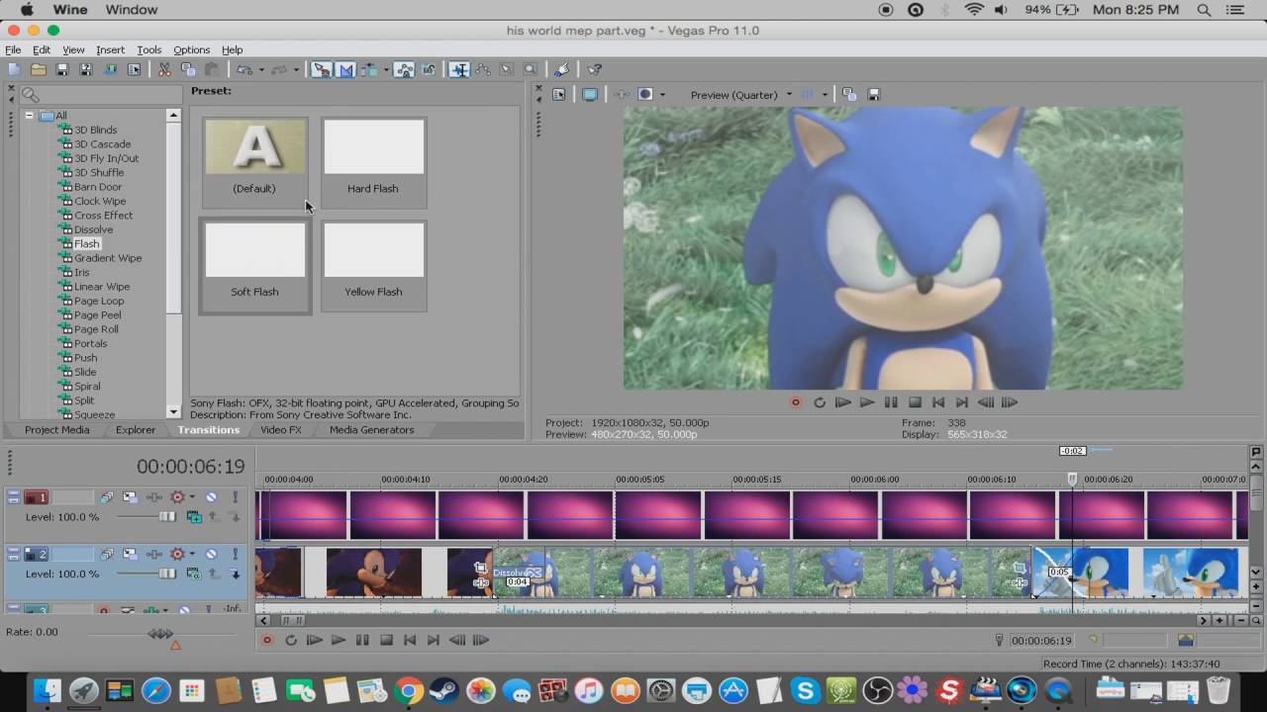1267x712 pixels.
Task: Click Track FX icon on track 1
Action: point(154,497)
